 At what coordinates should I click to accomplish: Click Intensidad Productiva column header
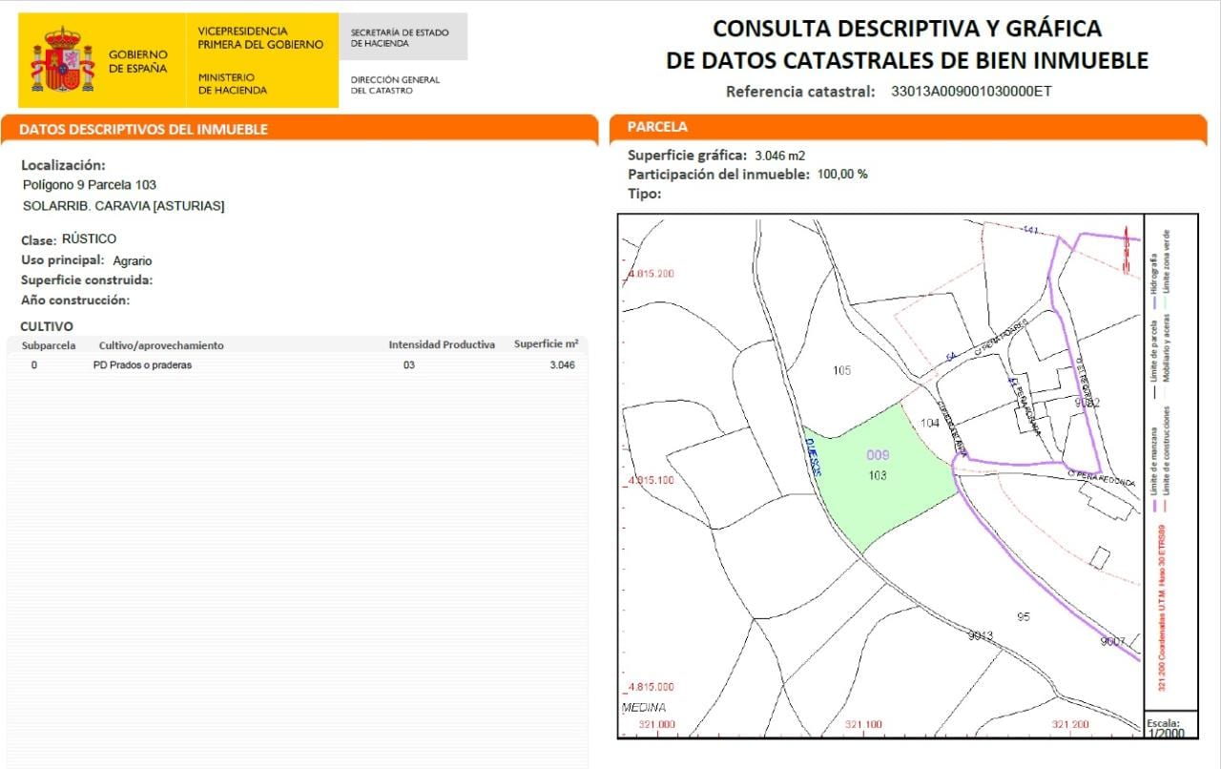pos(442,344)
